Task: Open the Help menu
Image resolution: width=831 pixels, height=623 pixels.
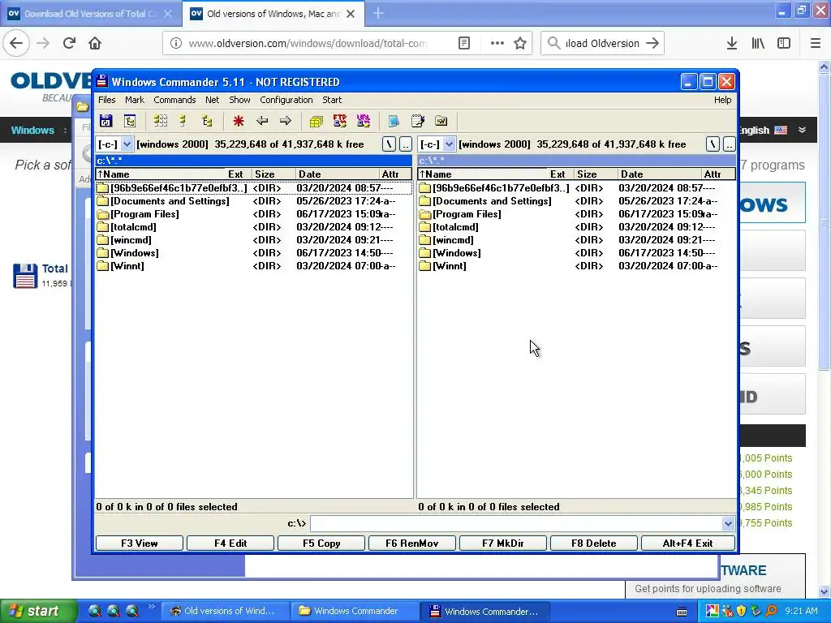Action: [x=722, y=100]
